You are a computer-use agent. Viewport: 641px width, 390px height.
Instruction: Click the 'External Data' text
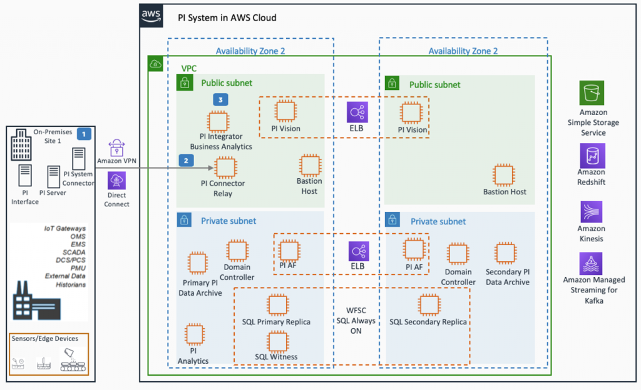pos(65,276)
